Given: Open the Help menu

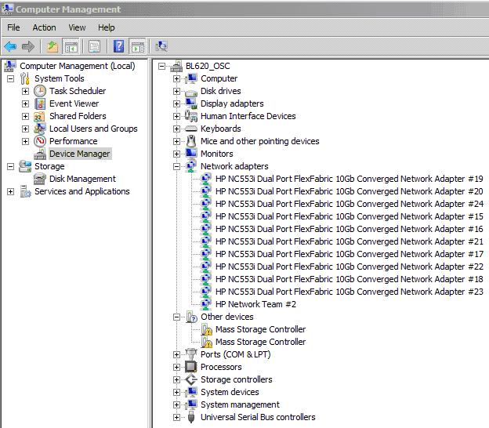Looking at the screenshot, I should (x=107, y=27).
